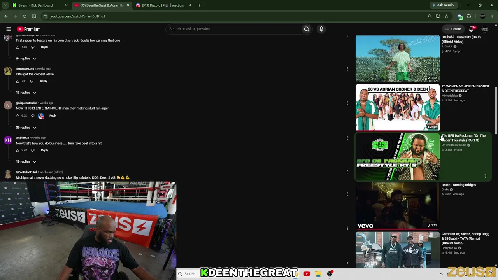
Task: Select the DeenTheGreat & Adrien Broner YouTube tab
Action: pyautogui.click(x=102, y=5)
